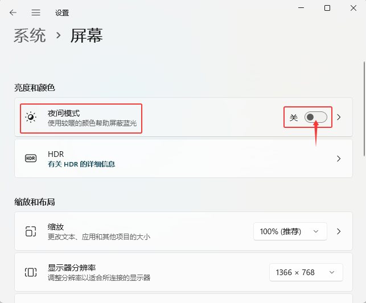Screen dimensions: 366x303
Task: Click the scale (缩放) icon
Action: pyautogui.click(x=31, y=231)
